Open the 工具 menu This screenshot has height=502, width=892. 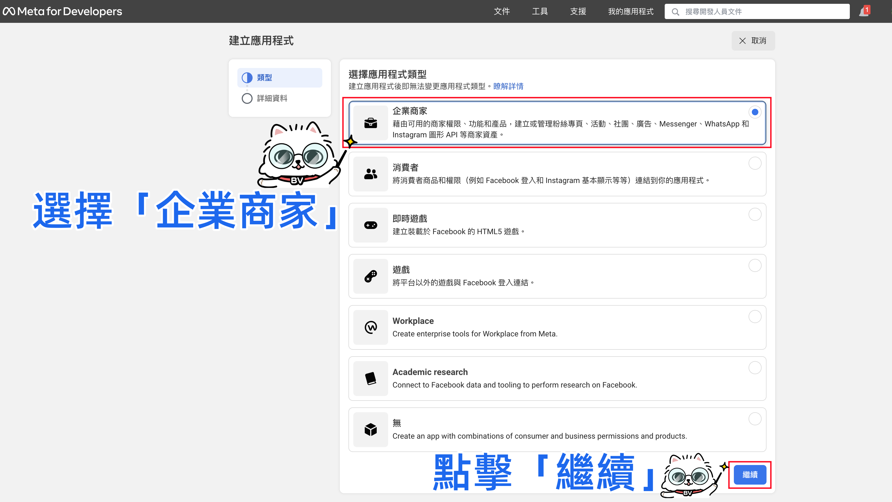[x=540, y=11]
